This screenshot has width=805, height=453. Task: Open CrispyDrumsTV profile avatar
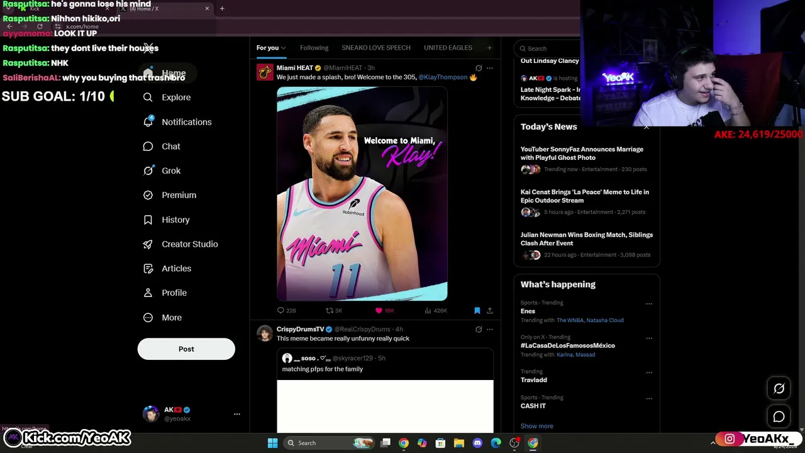pyautogui.click(x=265, y=333)
